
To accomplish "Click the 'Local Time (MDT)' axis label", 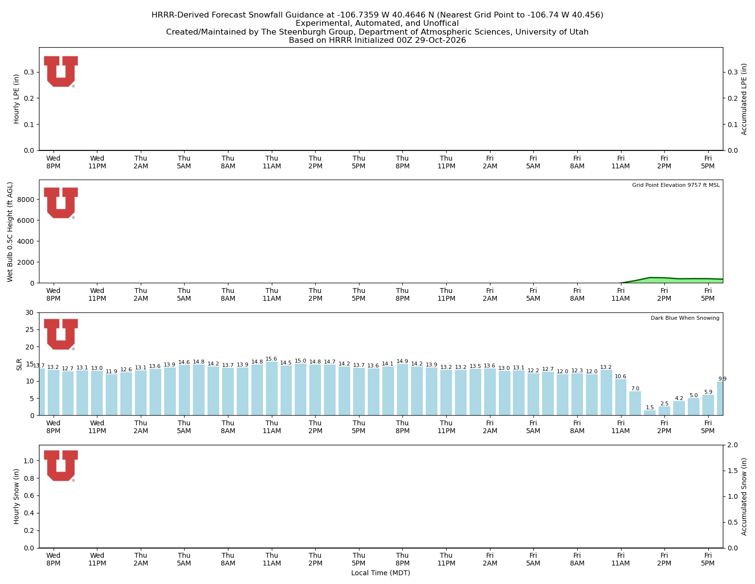I will click(x=380, y=573).
